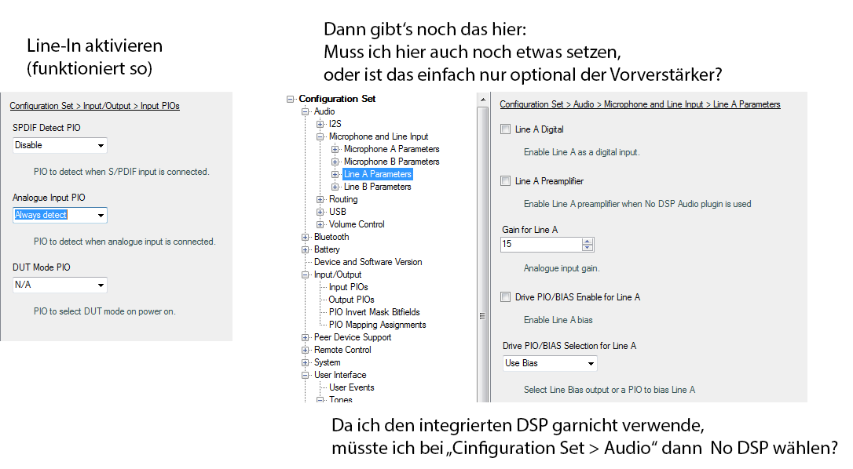Check Drive PIO/BIAS Enable for Line A
The width and height of the screenshot is (853, 469).
(506, 297)
